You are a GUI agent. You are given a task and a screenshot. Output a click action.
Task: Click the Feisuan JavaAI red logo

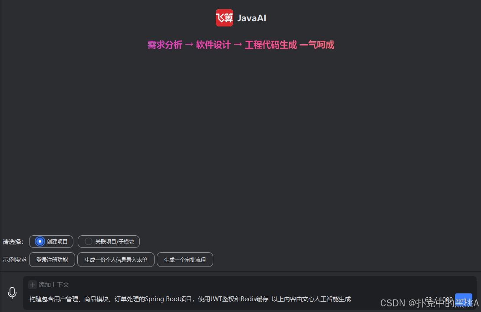tap(224, 18)
